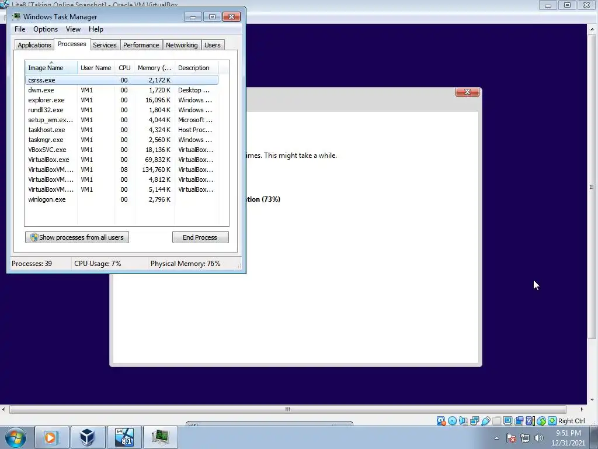Switch to the Services tab
Viewport: 598px width, 449px height.
pyautogui.click(x=105, y=45)
